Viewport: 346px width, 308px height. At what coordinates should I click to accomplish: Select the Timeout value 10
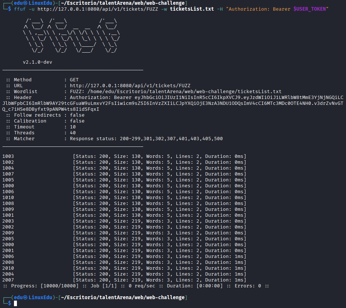click(x=73, y=127)
